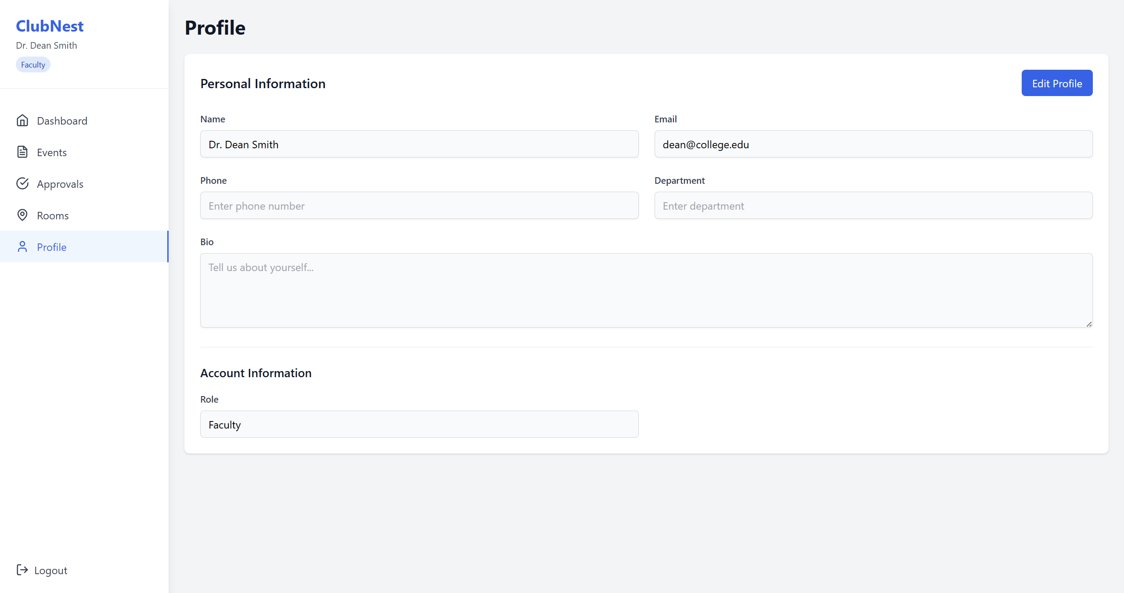
Task: Click the Rooms map pin icon
Action: point(22,215)
